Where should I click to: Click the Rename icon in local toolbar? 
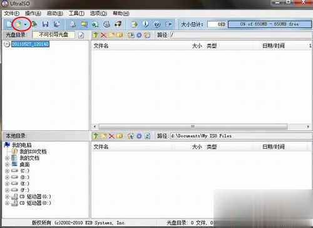pyautogui.click(x=120, y=136)
